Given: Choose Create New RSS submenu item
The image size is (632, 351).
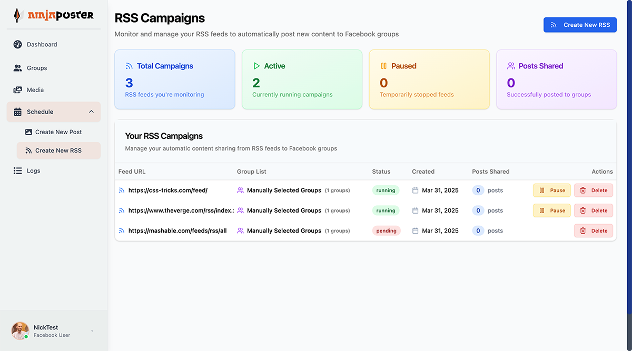Looking at the screenshot, I should [x=58, y=151].
